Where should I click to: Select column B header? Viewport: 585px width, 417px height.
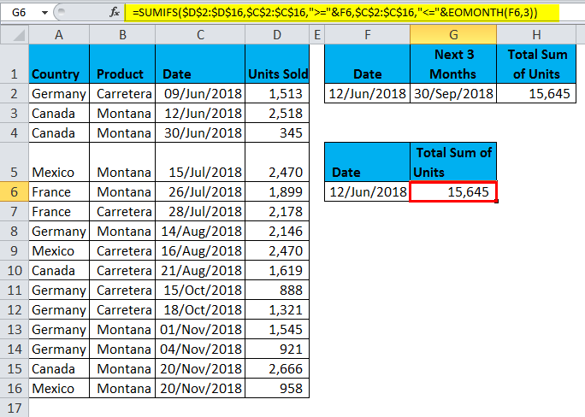tap(122, 35)
